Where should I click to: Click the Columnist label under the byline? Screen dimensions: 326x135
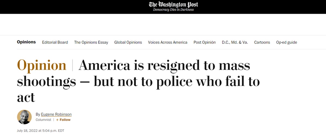point(43,120)
